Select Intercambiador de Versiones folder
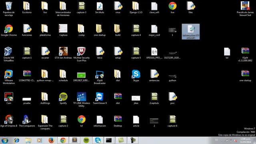This screenshot has height=144, width=256. 63,6
